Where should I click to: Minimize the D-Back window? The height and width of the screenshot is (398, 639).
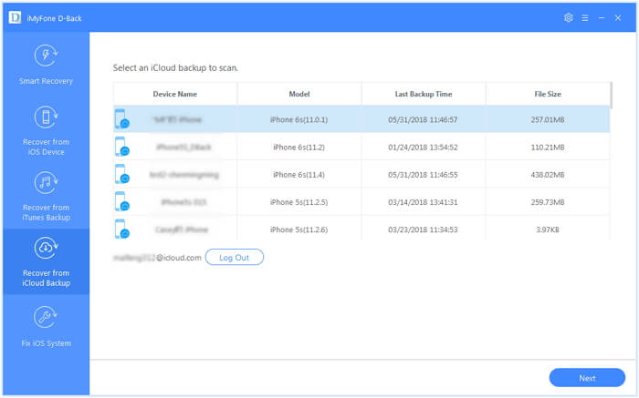coord(602,18)
